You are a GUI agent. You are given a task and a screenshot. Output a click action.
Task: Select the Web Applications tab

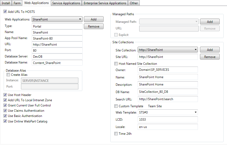point(36,3)
